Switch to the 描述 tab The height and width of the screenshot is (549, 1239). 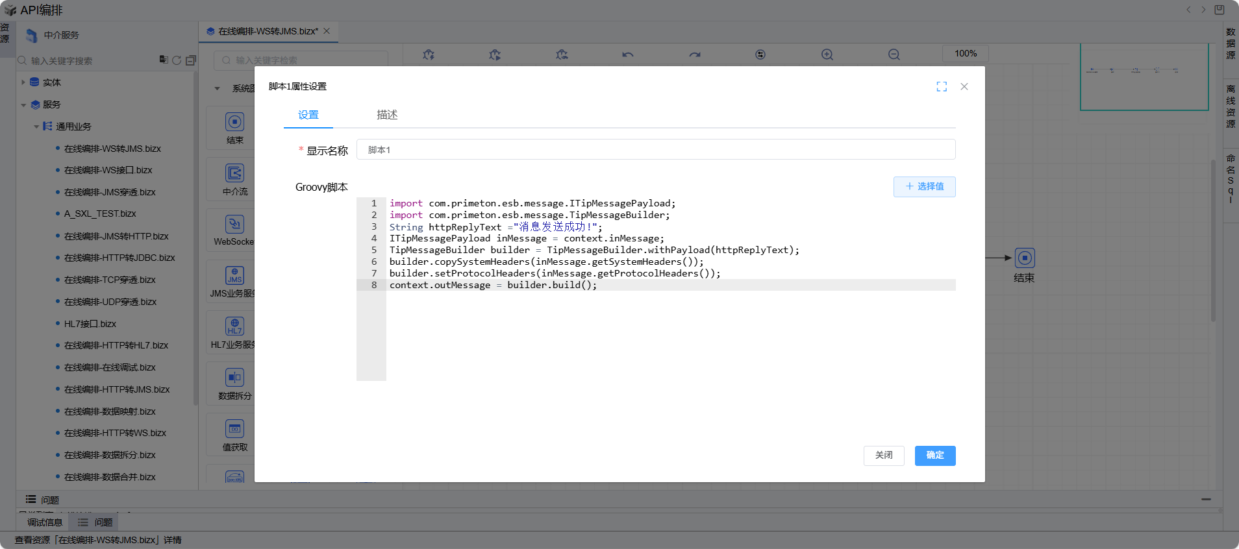click(387, 115)
